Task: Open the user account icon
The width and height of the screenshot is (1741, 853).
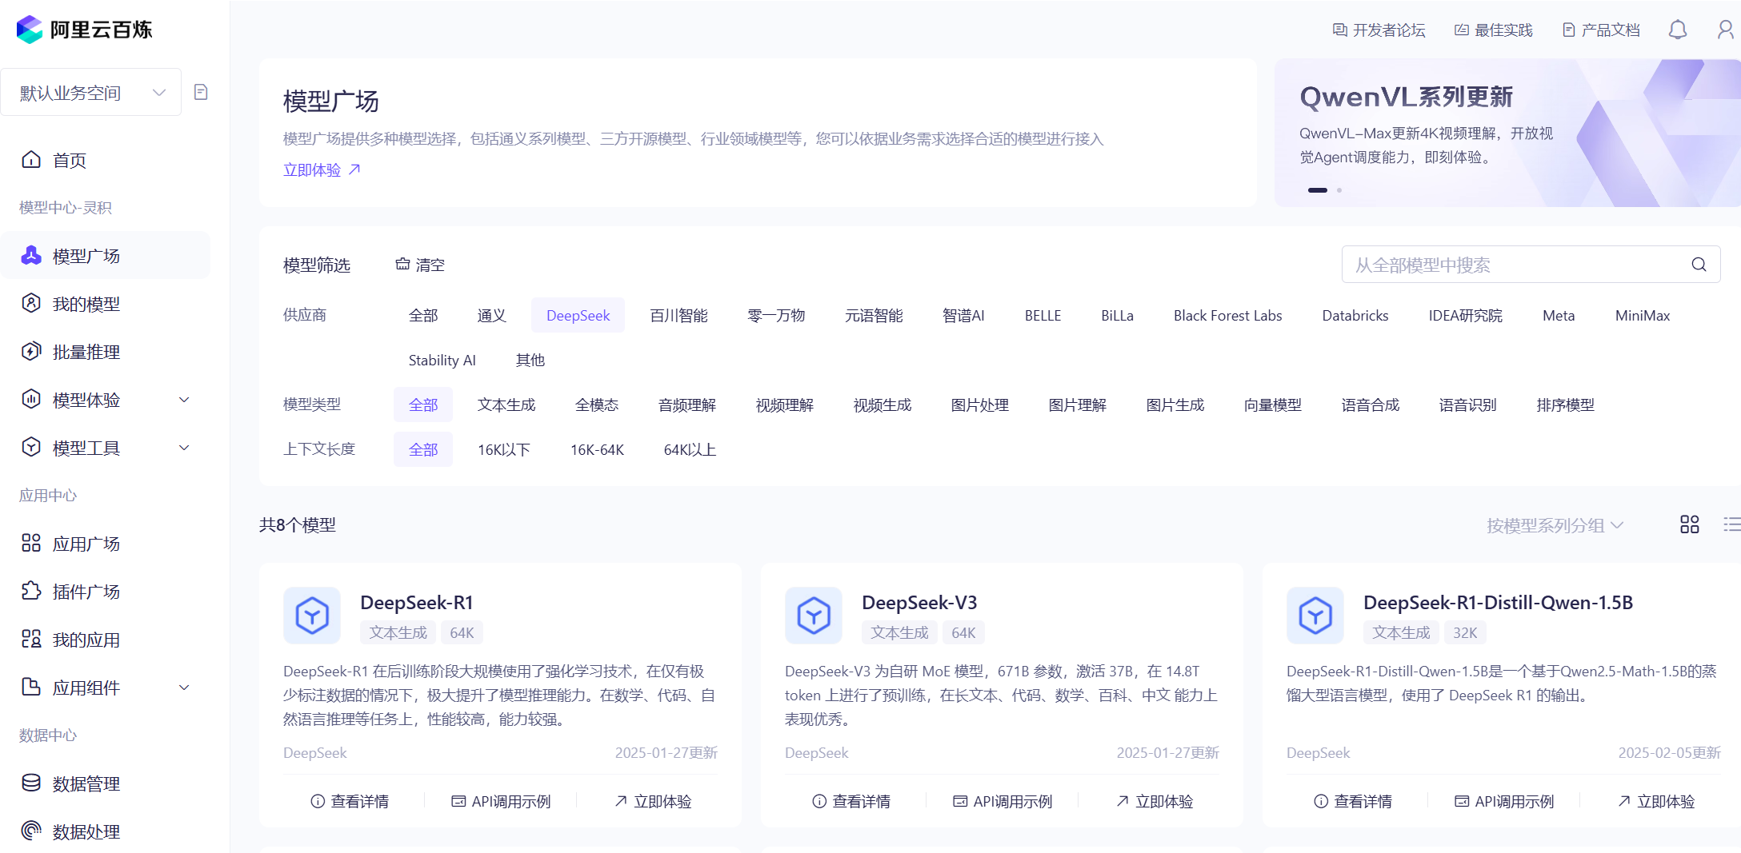Action: coord(1724,30)
